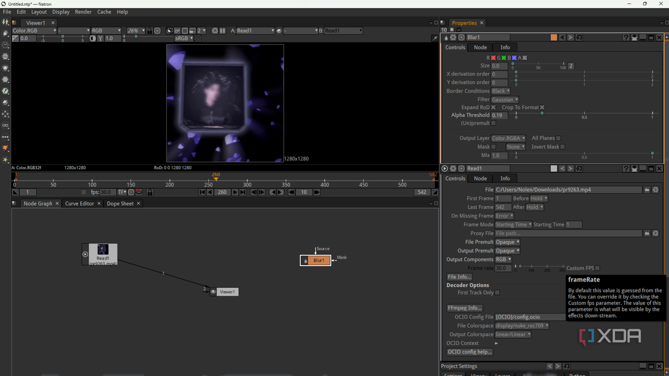Jump to the last frame button

tap(243, 192)
